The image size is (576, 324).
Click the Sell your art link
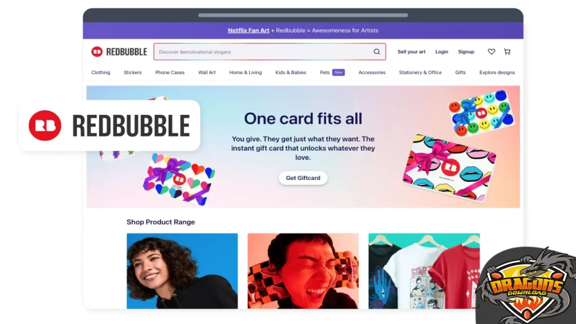[x=411, y=52]
